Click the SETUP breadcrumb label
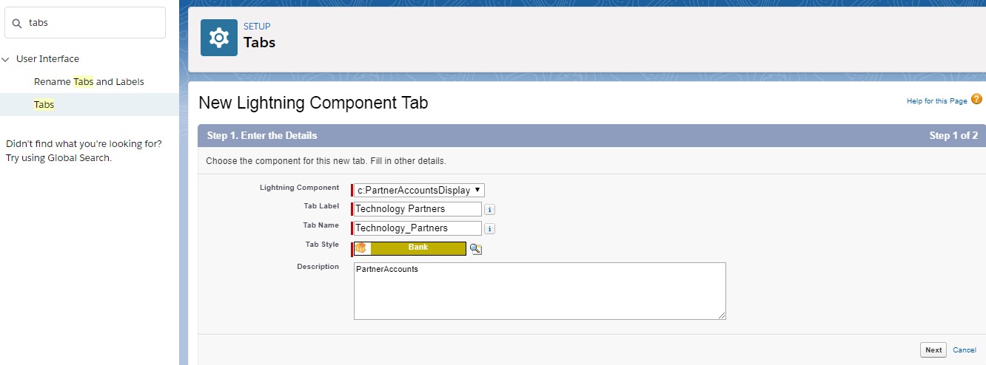 [x=257, y=27]
